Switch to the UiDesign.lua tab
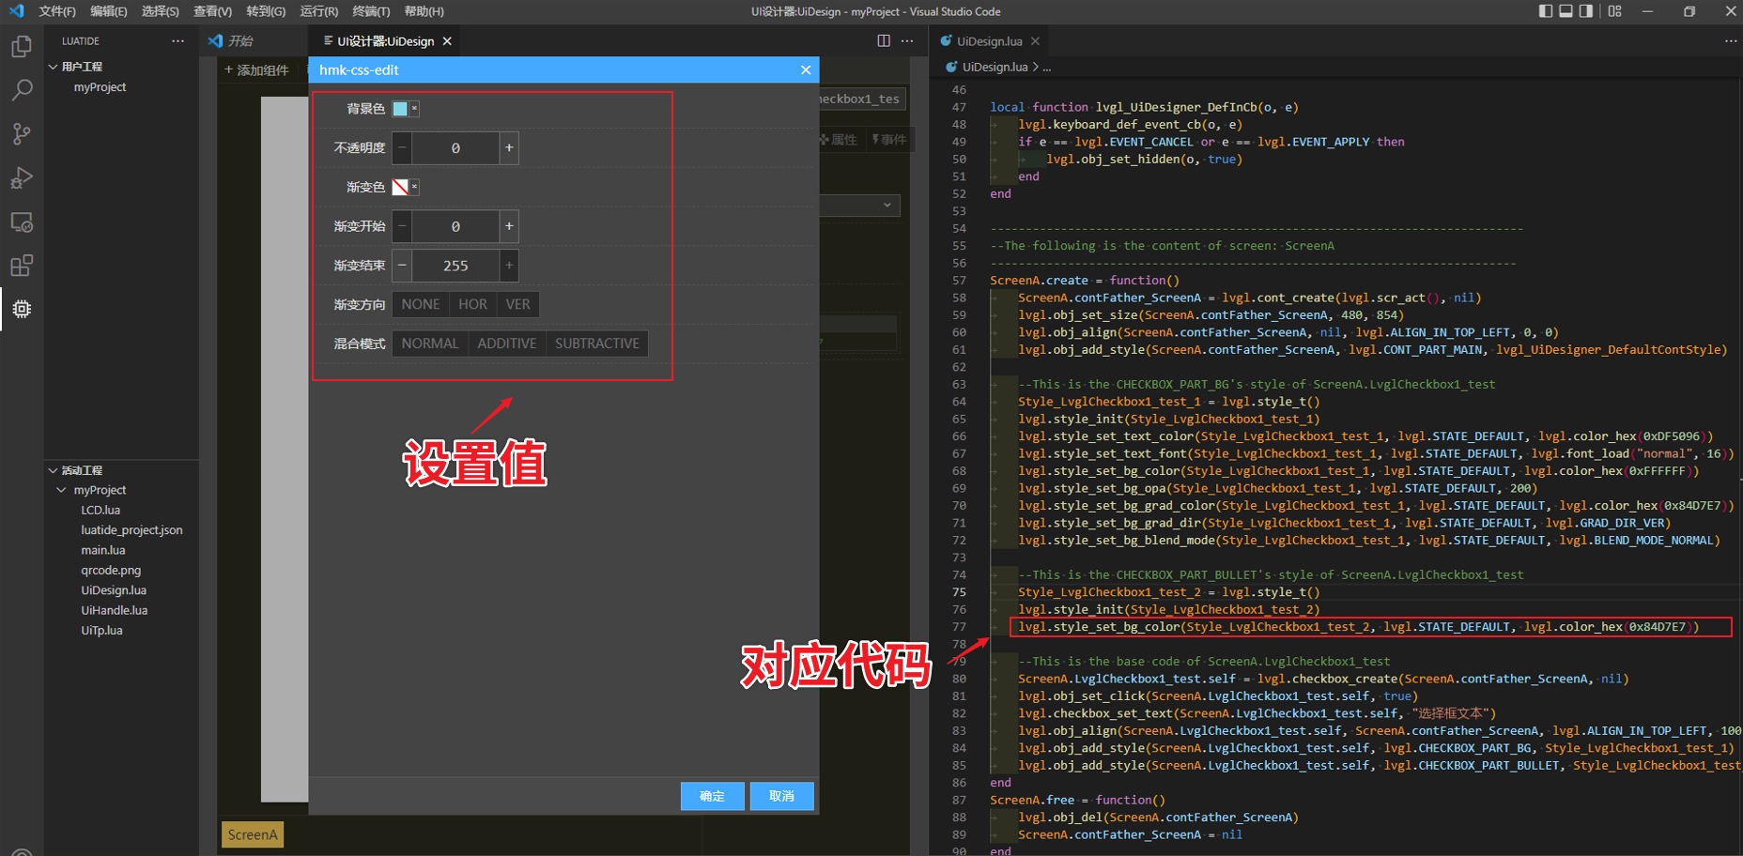Screen dimensions: 1743x856 [x=989, y=41]
